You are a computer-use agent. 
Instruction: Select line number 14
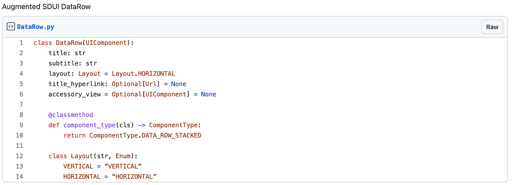tap(19, 177)
